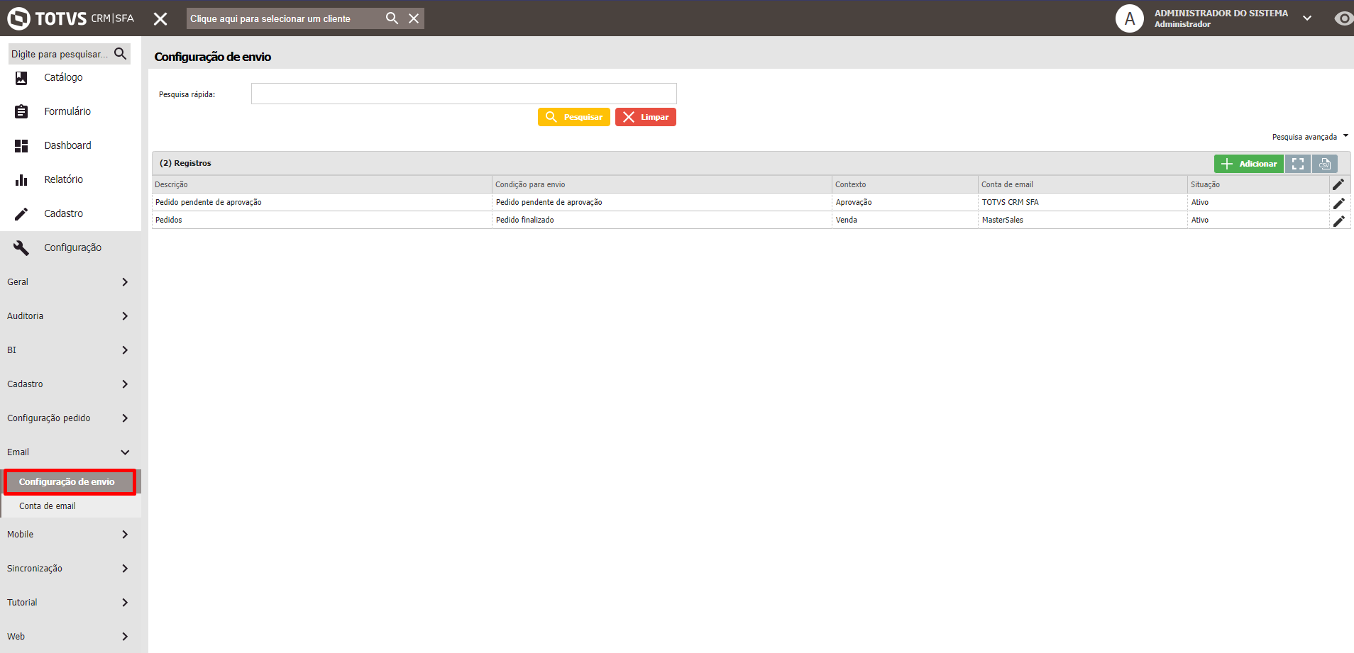The width and height of the screenshot is (1354, 653).
Task: Toggle the eye visibility icon in the header
Action: click(x=1344, y=18)
